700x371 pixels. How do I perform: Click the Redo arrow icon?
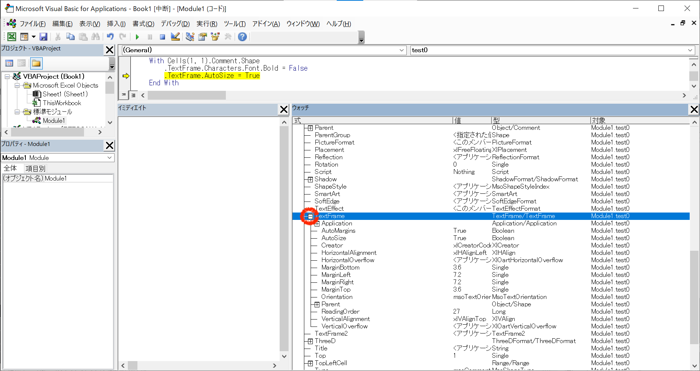[x=123, y=36]
